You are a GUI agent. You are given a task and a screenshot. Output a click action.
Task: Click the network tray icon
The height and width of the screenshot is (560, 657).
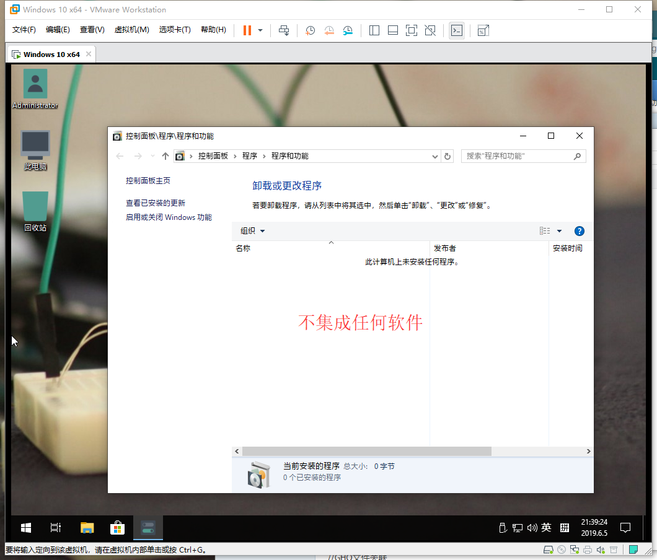click(x=518, y=528)
